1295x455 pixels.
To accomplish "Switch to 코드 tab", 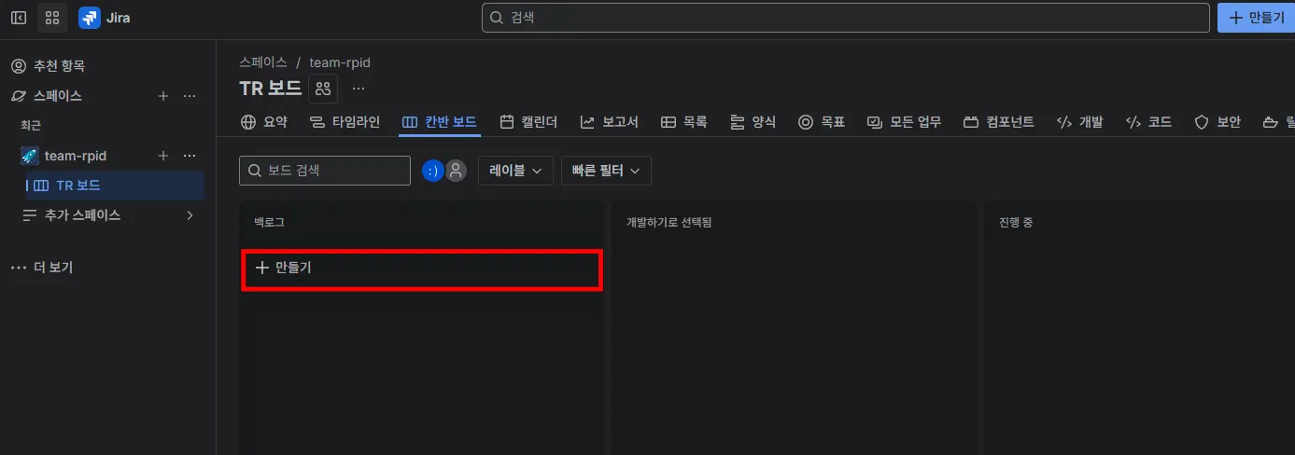I will (1148, 122).
